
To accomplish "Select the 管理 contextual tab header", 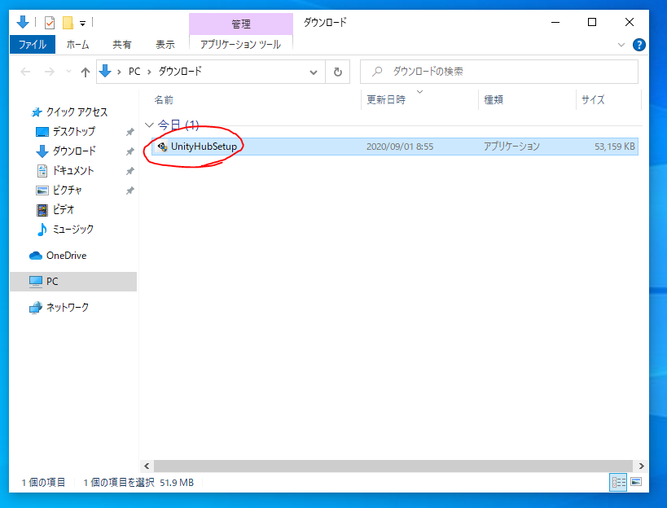I will [241, 24].
